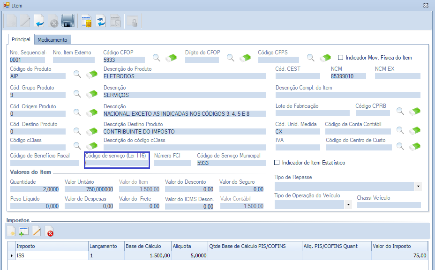Click the green eraser beside Código do Produto

(91, 75)
